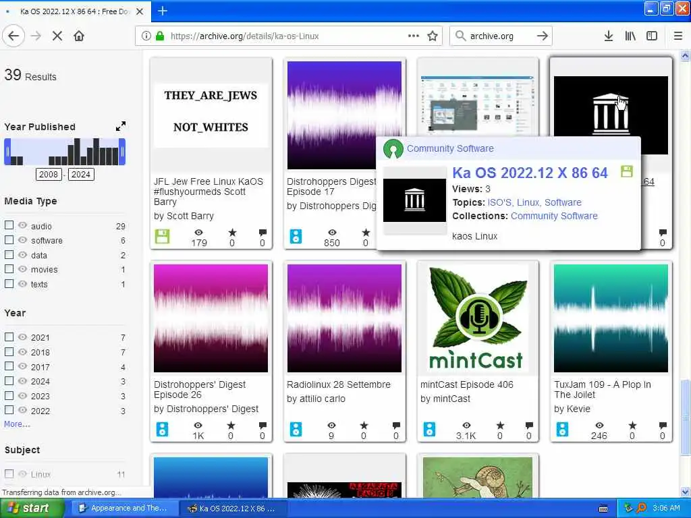This screenshot has width=691, height=518.
Task: Click the right handle of year range slider
Action: coord(122,152)
